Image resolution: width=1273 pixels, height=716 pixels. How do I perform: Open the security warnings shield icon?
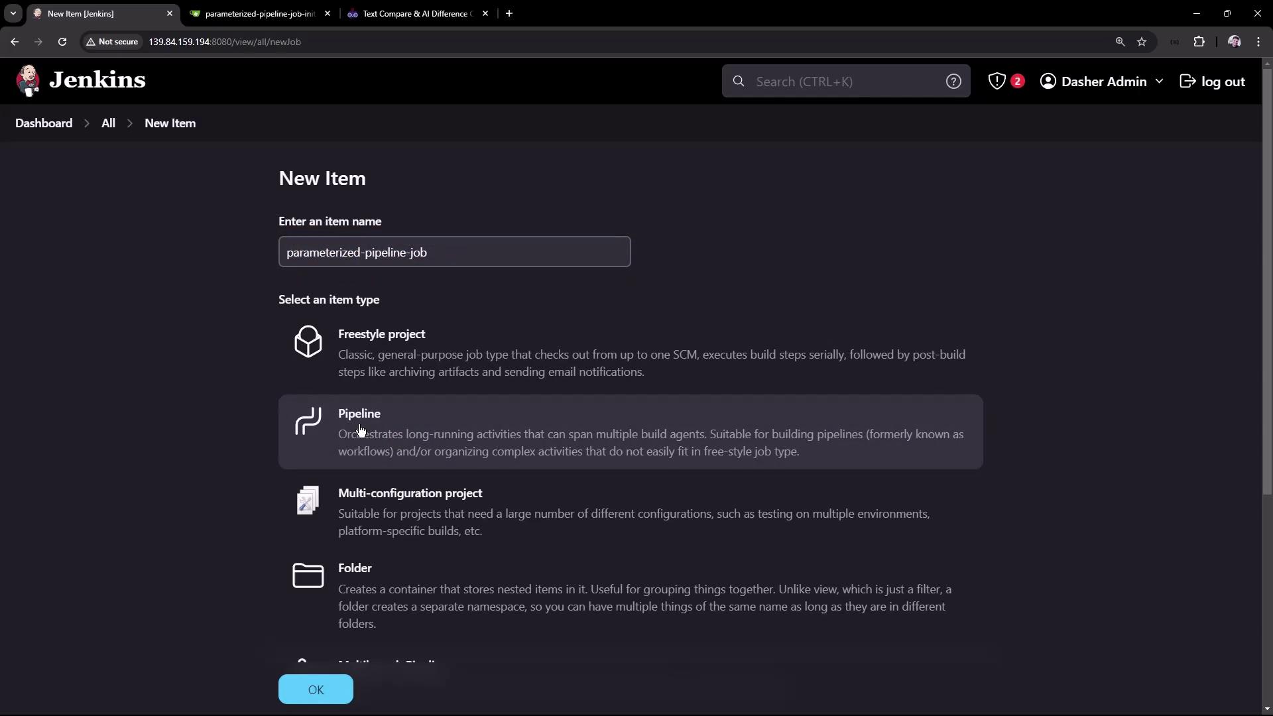[997, 81]
